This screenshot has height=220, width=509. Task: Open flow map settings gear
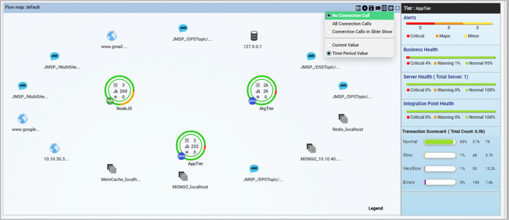[391, 8]
